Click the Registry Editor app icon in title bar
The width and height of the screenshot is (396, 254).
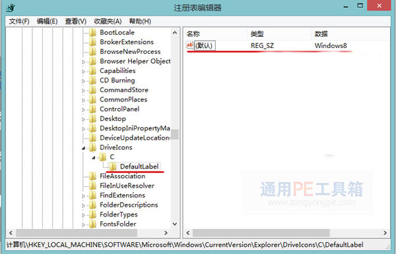[11, 7]
